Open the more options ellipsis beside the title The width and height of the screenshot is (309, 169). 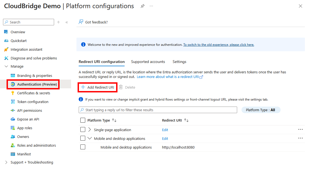coord(151,6)
